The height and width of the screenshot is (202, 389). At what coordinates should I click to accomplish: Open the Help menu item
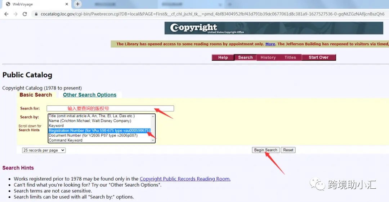(223, 57)
